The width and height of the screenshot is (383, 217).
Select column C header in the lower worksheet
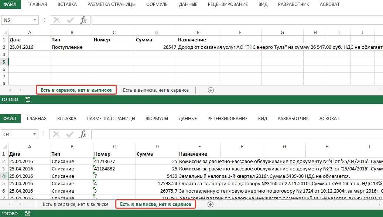[x=114, y=147]
